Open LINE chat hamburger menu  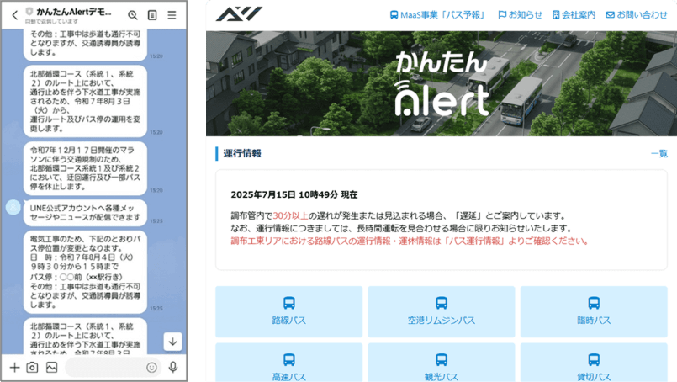click(172, 15)
